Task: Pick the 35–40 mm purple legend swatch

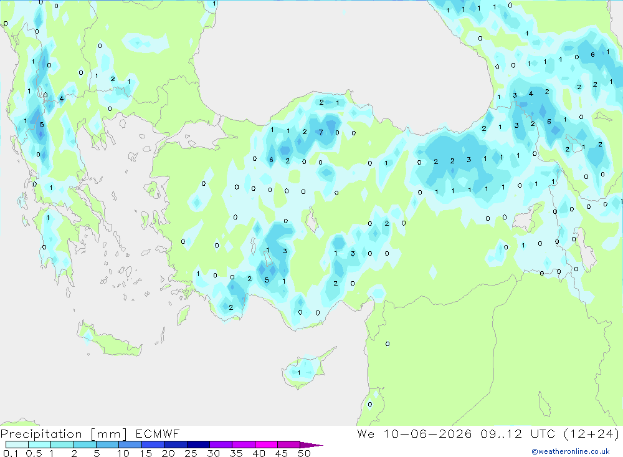Action: click(243, 445)
